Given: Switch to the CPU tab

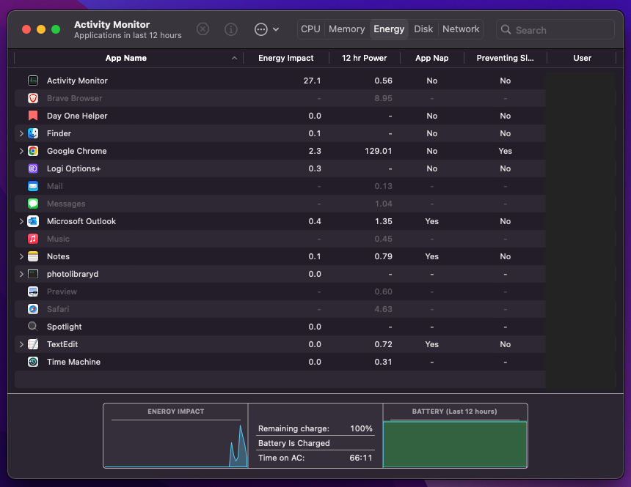Looking at the screenshot, I should [310, 29].
